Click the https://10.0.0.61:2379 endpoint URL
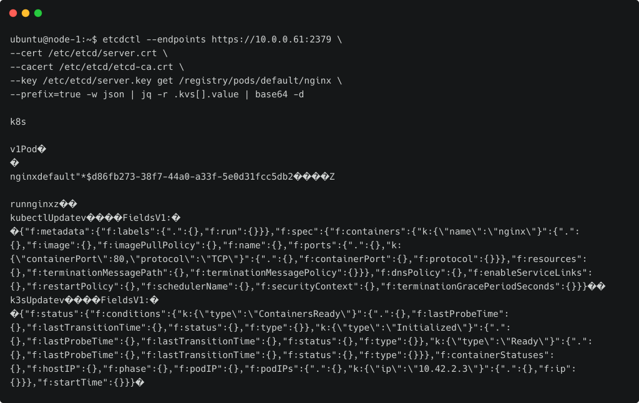 click(271, 39)
